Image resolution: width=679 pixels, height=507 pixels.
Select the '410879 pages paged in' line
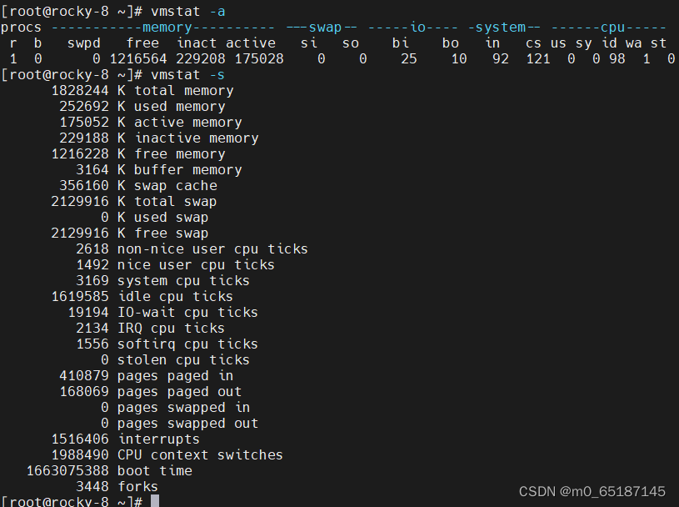tap(147, 376)
